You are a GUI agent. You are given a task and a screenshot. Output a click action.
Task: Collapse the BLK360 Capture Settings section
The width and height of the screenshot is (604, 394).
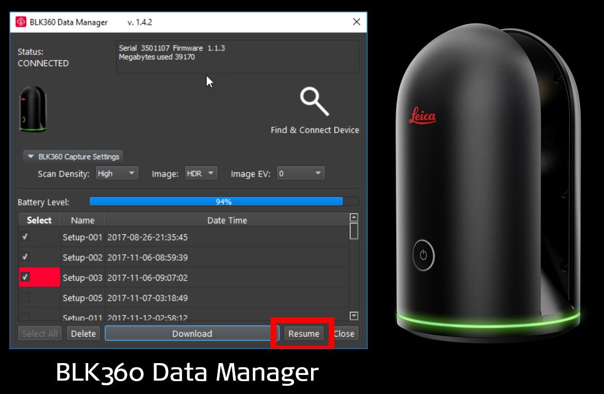click(x=73, y=157)
